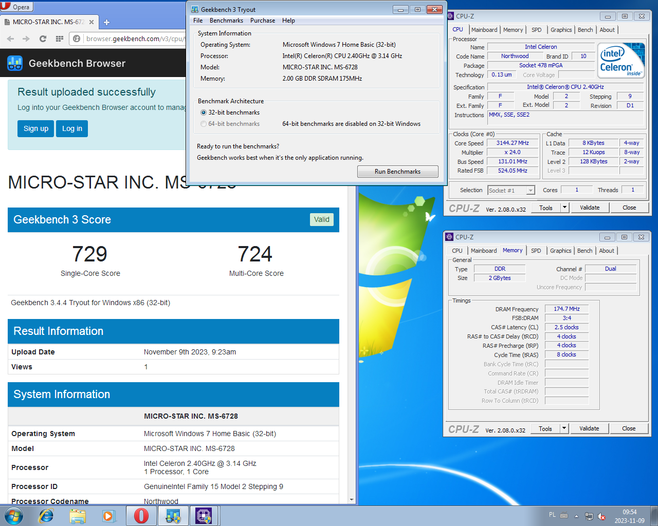Click the Valid badge on Geekbench 3 Score
This screenshot has width=658, height=526.
322,219
